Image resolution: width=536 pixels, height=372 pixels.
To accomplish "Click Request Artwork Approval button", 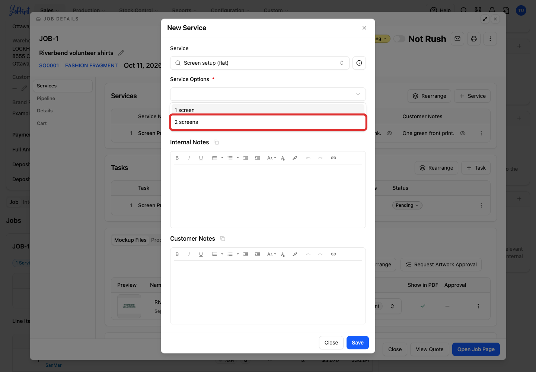I will point(441,264).
